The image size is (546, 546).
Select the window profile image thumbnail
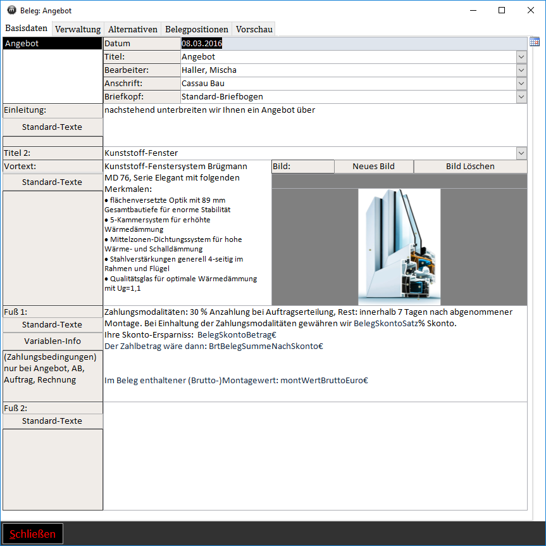[399, 247]
